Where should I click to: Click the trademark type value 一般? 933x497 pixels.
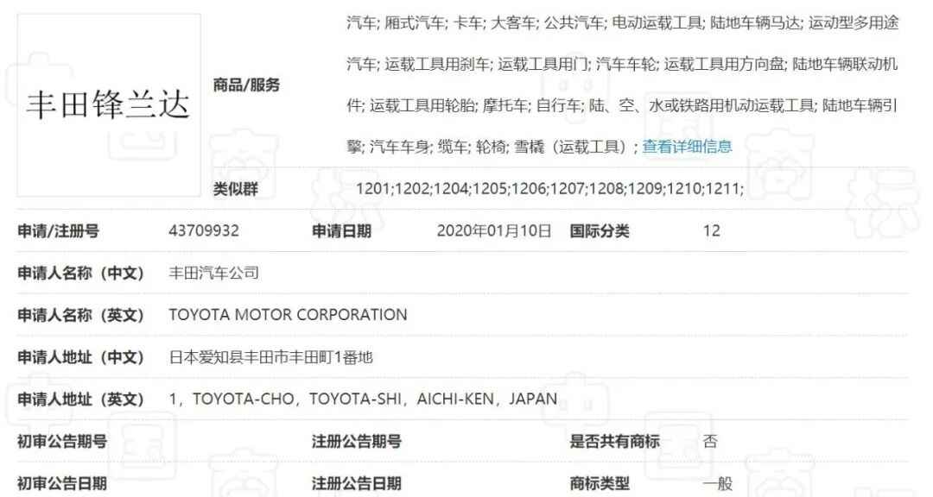(718, 483)
